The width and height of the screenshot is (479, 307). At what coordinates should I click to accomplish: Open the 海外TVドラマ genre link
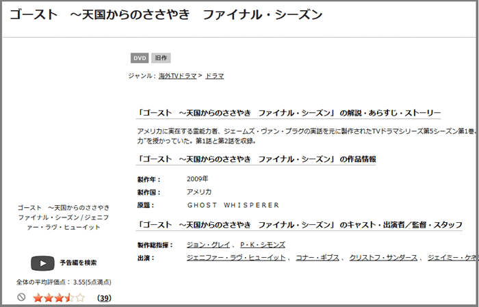click(x=177, y=76)
